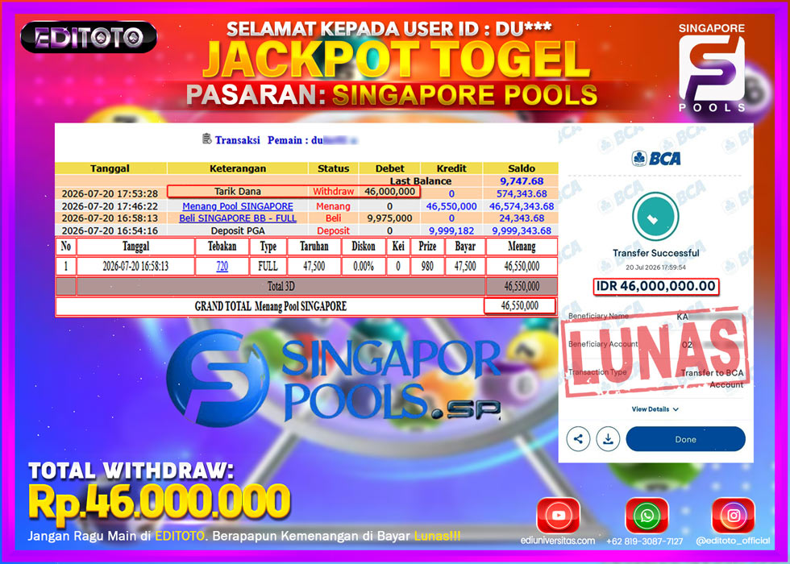Viewport: 790px width, 564px height.
Task: Click the Last Balance 9,747.68 value
Action: click(522, 180)
